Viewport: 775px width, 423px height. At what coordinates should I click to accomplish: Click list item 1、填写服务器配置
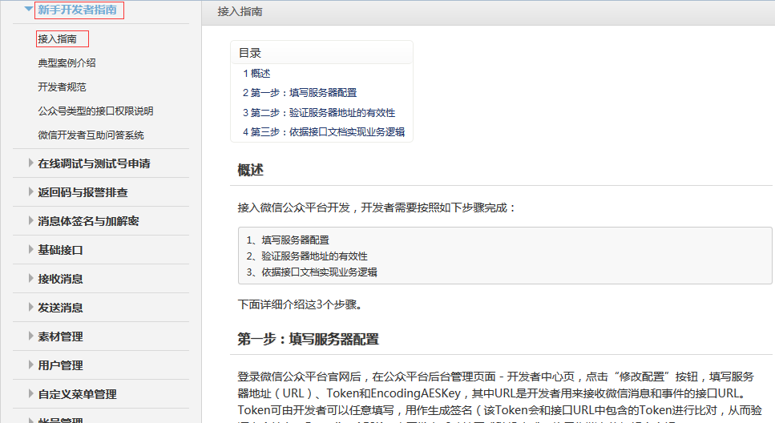288,240
